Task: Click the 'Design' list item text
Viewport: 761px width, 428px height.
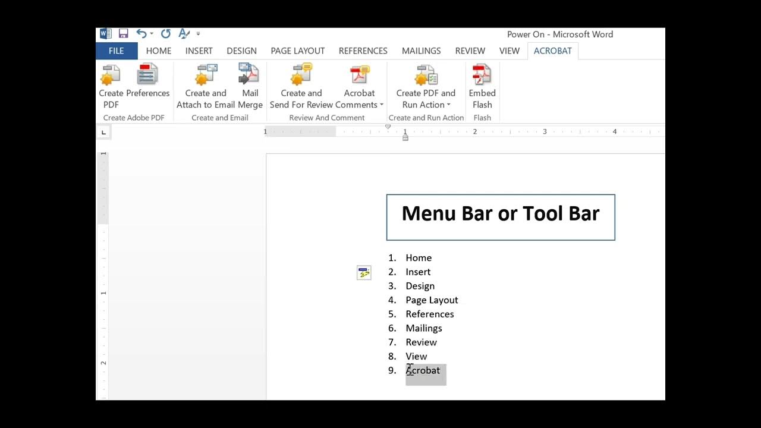Action: point(420,286)
